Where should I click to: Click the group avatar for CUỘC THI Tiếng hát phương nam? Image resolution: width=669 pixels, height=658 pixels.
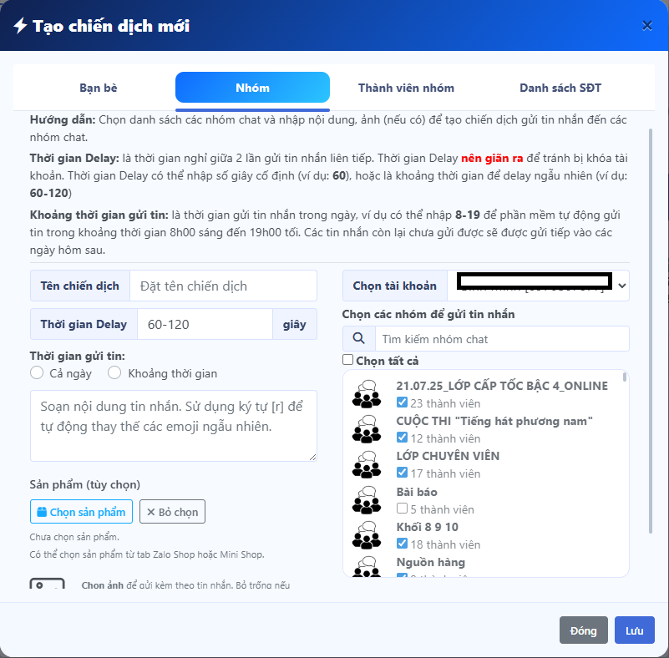(x=366, y=429)
